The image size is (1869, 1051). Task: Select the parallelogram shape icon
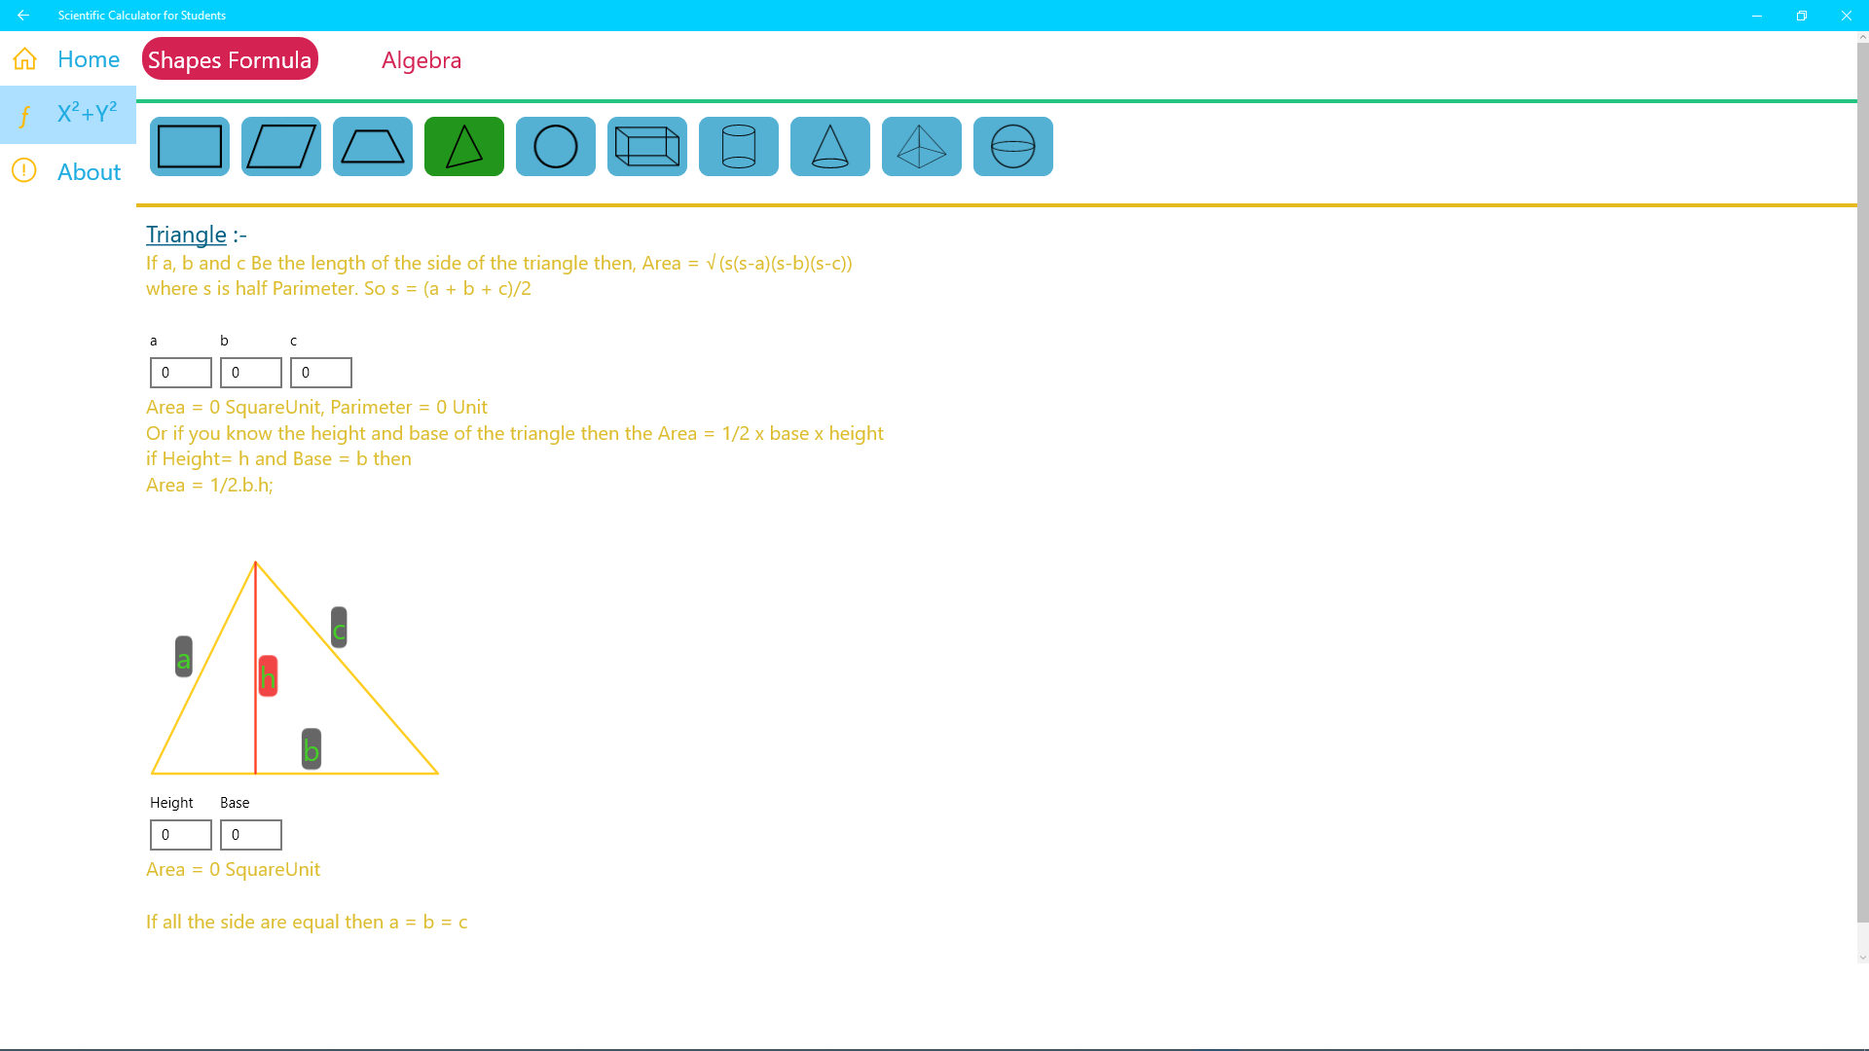(x=281, y=147)
